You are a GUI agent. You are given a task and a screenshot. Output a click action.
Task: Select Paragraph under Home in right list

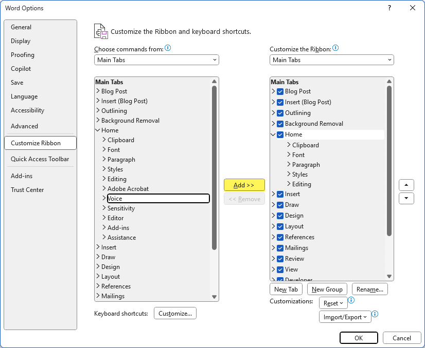306,165
